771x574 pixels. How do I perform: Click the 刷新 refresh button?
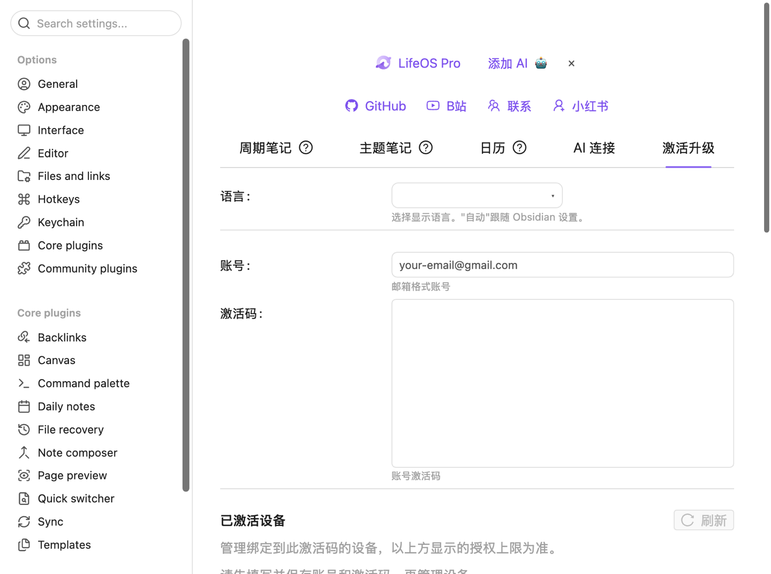[x=704, y=520]
